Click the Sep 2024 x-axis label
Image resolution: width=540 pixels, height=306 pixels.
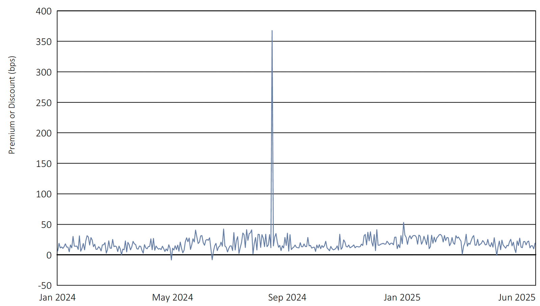click(287, 298)
